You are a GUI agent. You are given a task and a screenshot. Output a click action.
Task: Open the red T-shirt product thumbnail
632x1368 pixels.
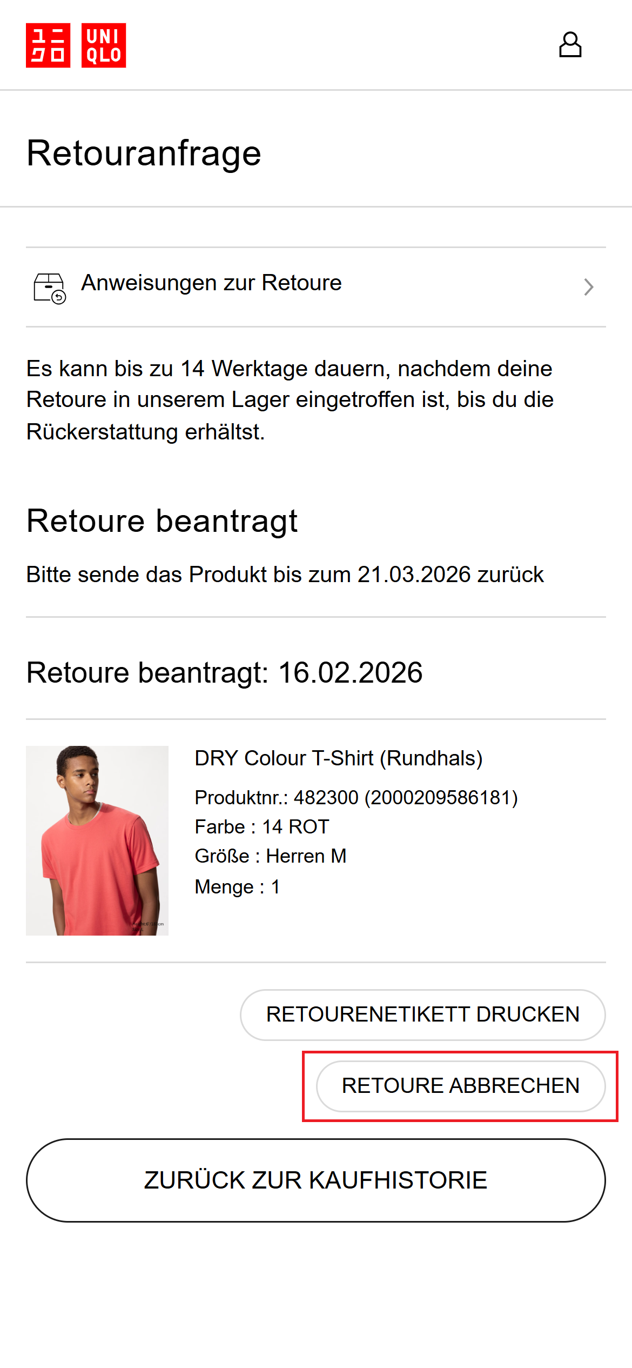coord(97,840)
